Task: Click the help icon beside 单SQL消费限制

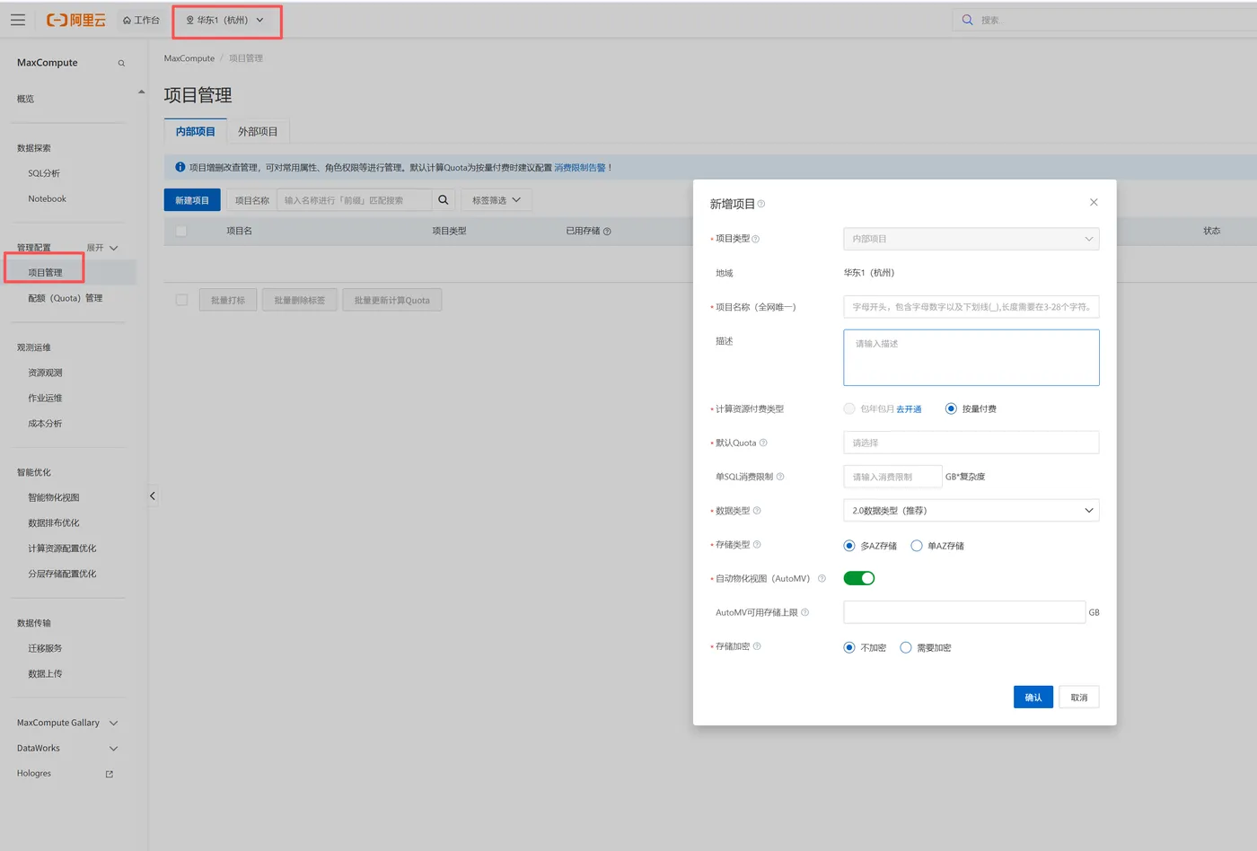Action: pyautogui.click(x=780, y=477)
